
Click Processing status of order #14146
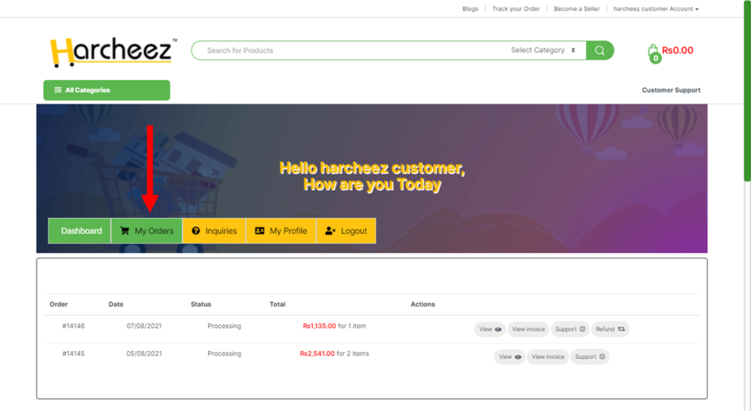point(224,326)
